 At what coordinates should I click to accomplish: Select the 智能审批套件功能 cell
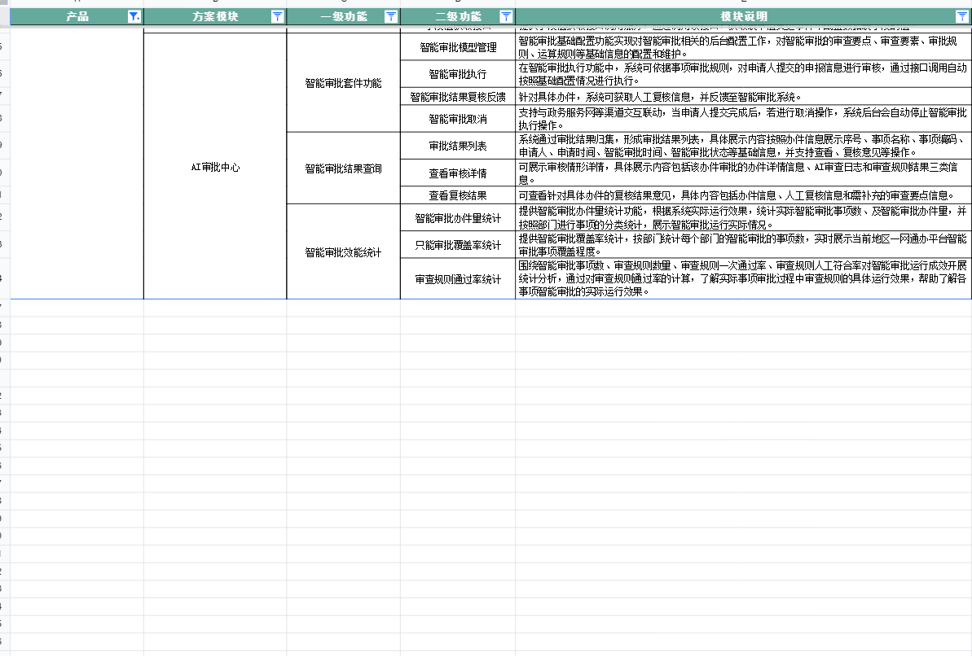coord(343,81)
